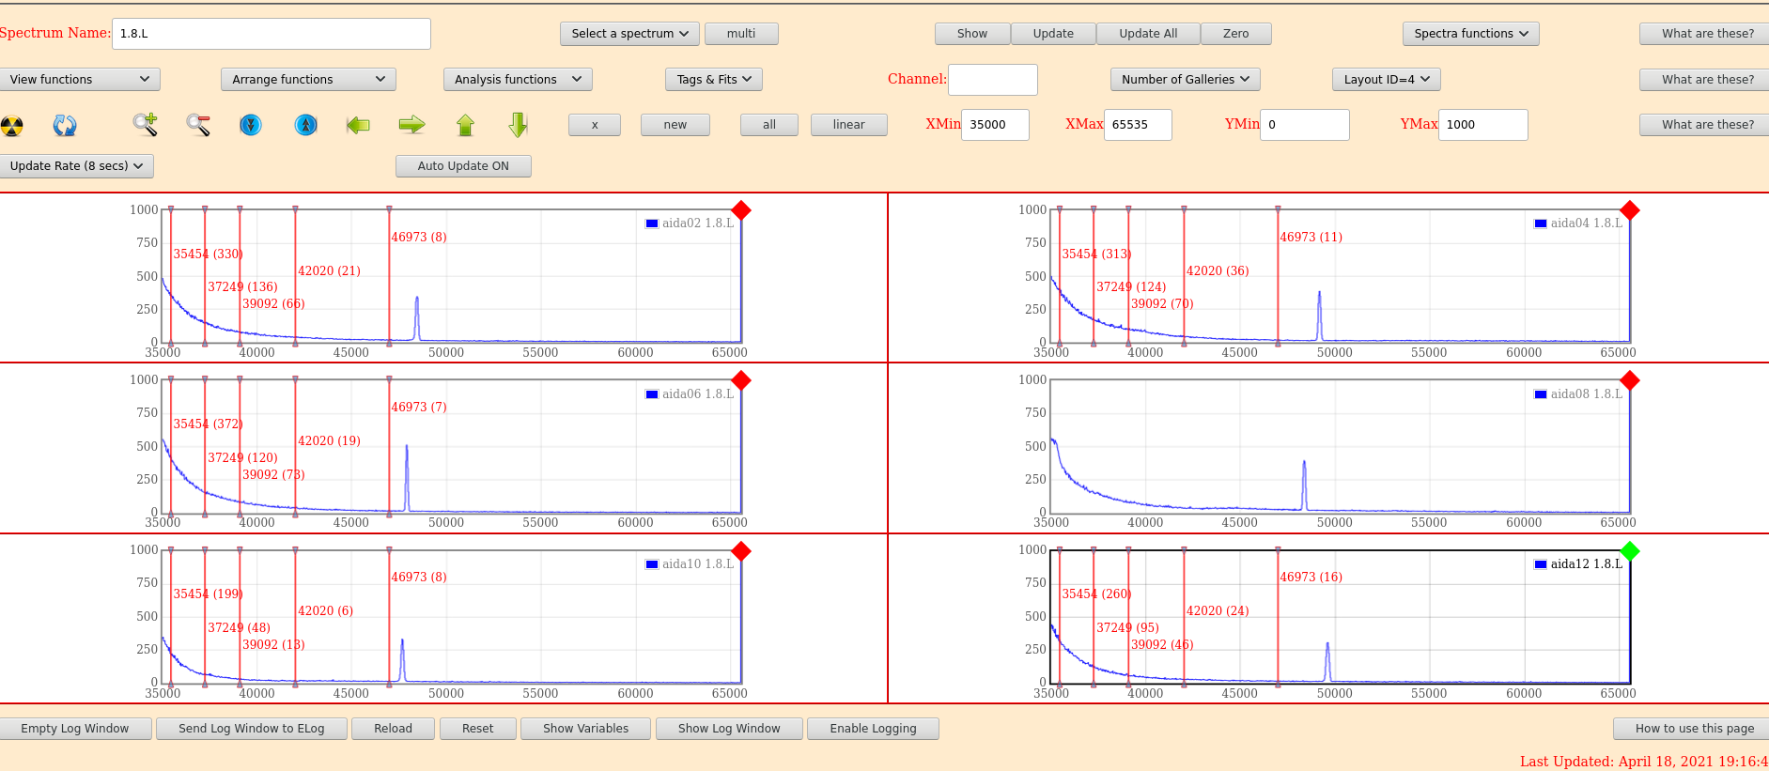Click the green up arrow icon

pyautogui.click(x=465, y=125)
